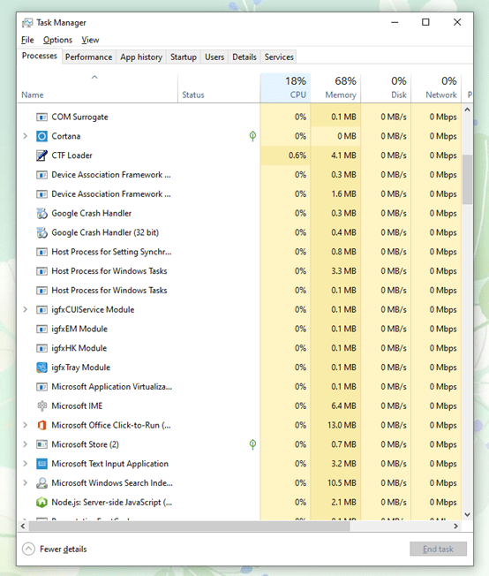Click the Fewer details link
This screenshot has height=576, width=489.
[64, 549]
